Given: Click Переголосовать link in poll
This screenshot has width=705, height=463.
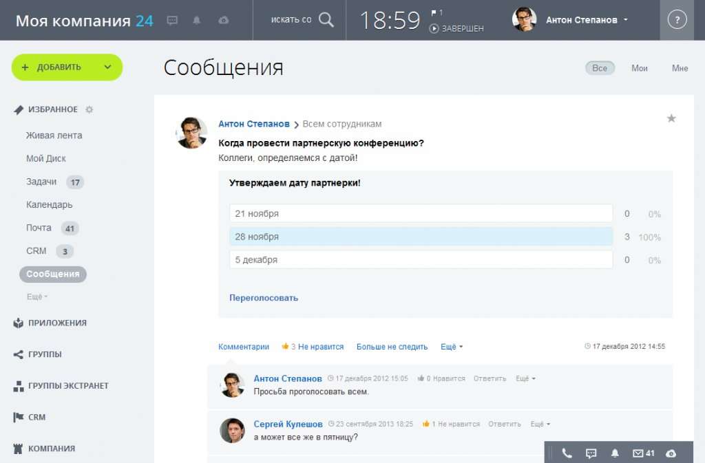Looking at the screenshot, I should coord(264,298).
